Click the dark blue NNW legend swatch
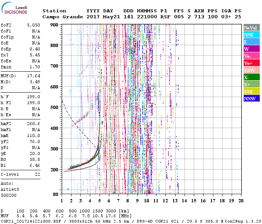This screenshot has width=262, height=224. coord(251,99)
